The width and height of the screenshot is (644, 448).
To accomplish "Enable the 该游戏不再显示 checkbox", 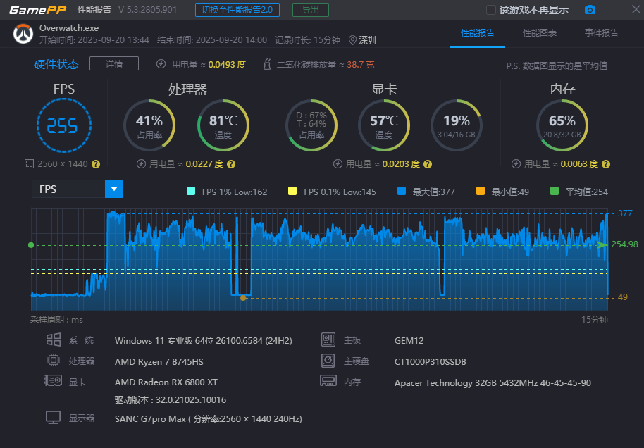I will click(x=491, y=10).
